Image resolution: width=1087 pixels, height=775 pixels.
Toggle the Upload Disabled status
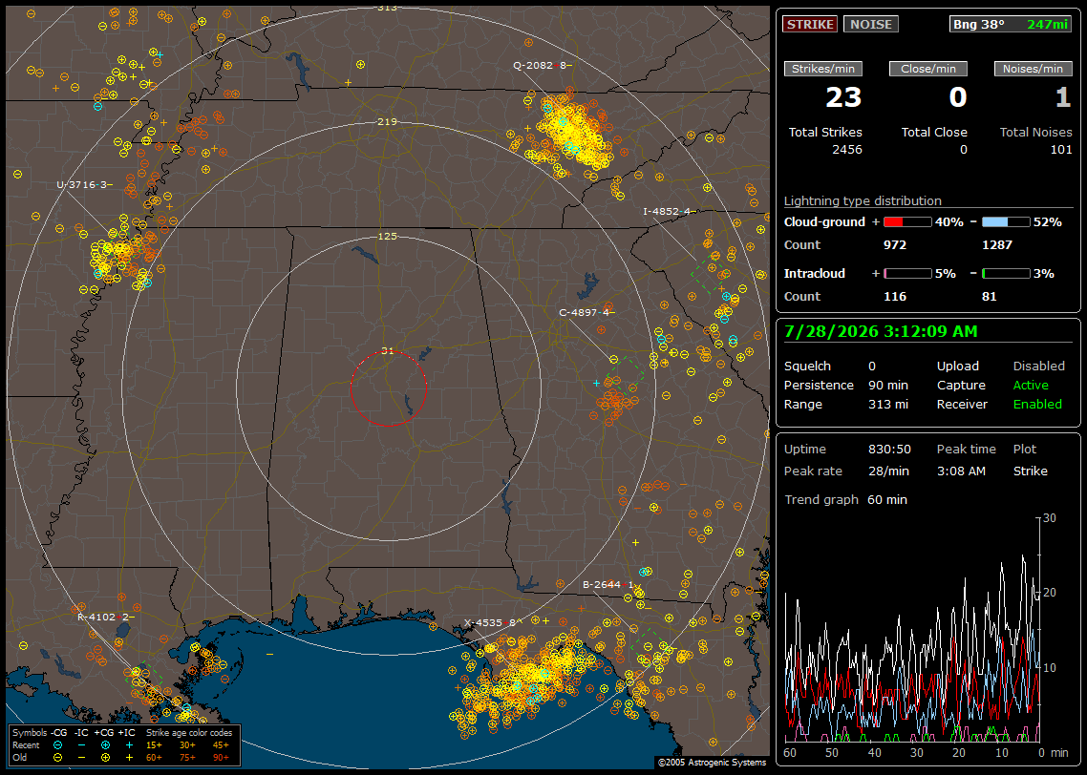click(x=1038, y=366)
